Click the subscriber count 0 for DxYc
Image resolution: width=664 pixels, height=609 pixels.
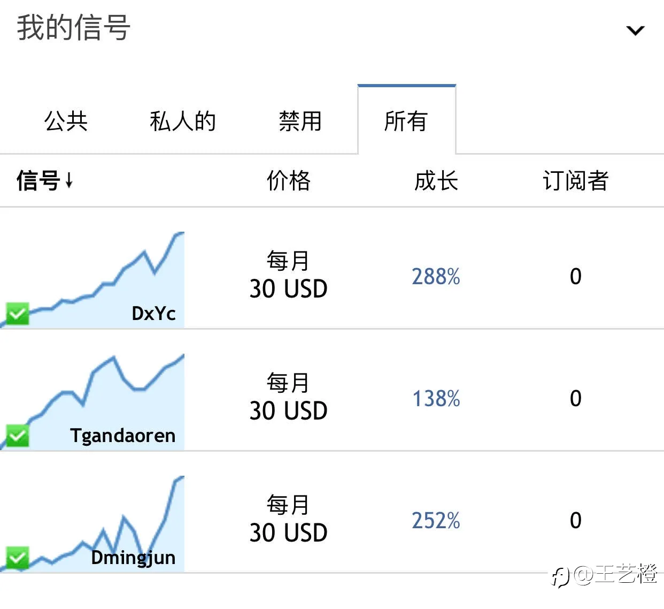click(x=576, y=277)
